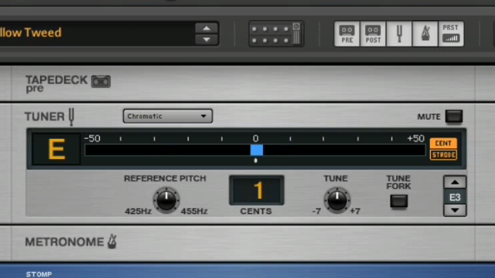Click the 425Hz label

[x=138, y=211]
